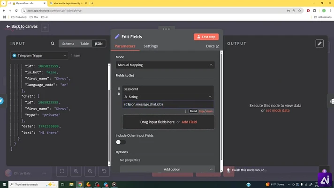Screen dimensions: 334x188
Task: Expand the Telegram Trigger node selector
Action: click(x=39, y=55)
